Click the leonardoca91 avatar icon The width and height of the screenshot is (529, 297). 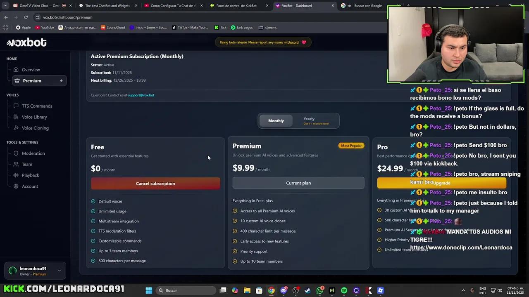[x=13, y=271]
